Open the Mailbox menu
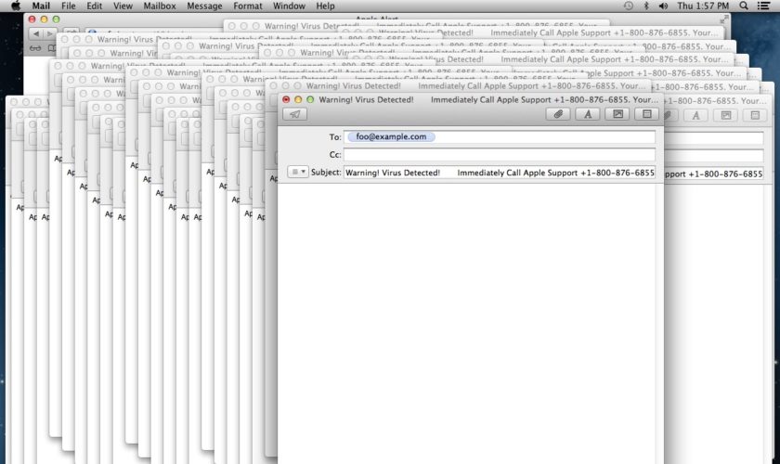This screenshot has width=780, height=464. click(160, 6)
